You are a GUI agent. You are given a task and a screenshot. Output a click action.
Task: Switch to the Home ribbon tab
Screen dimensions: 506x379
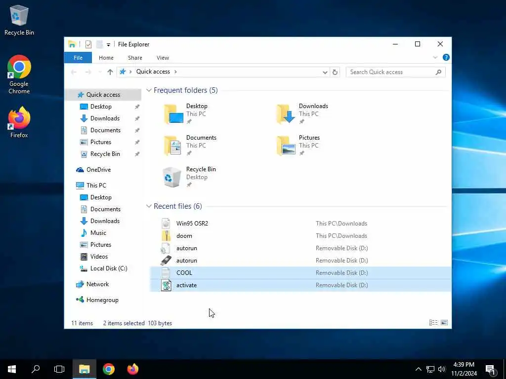(x=106, y=58)
